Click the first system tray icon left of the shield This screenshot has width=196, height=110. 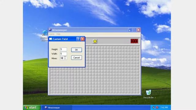pyautogui.click(x=154, y=108)
